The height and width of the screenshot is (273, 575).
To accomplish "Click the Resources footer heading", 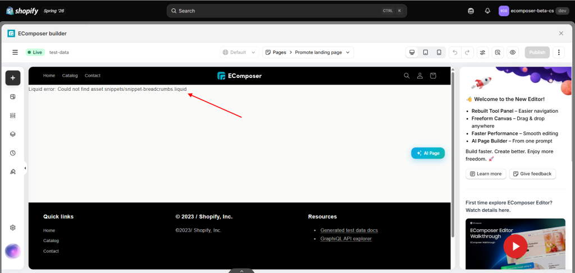I will (x=322, y=216).
